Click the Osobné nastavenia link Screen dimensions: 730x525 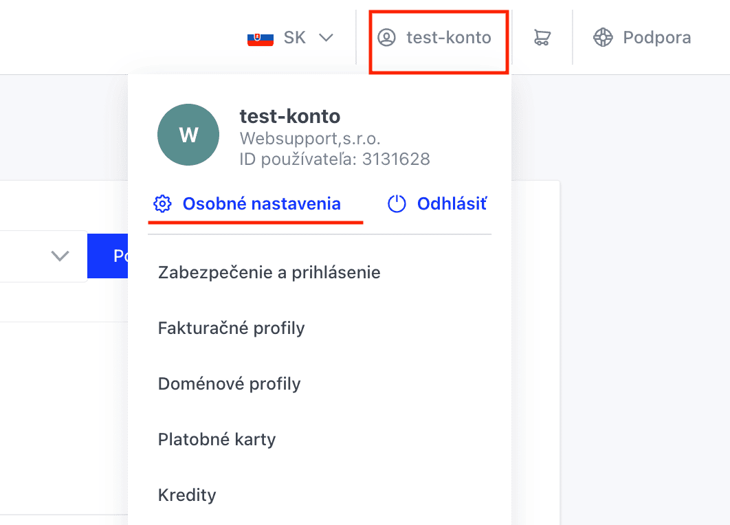pos(261,204)
